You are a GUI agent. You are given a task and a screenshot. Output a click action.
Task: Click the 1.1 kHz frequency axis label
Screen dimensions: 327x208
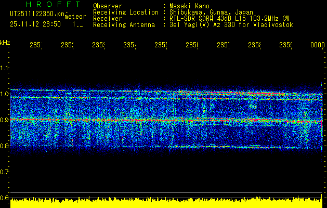pyautogui.click(x=4, y=68)
